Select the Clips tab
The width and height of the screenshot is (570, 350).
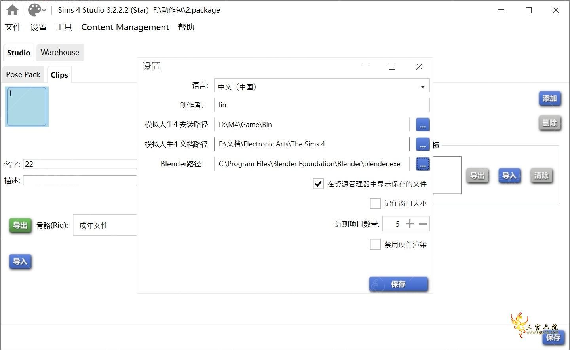click(59, 75)
